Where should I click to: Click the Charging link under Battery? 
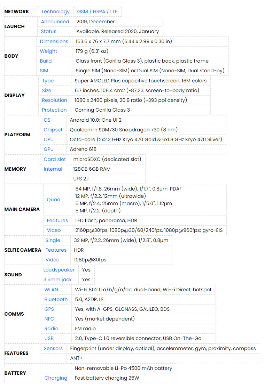click(56, 378)
